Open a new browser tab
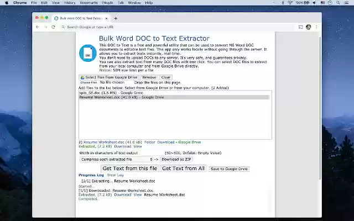The width and height of the screenshot is (354, 221). (116, 18)
